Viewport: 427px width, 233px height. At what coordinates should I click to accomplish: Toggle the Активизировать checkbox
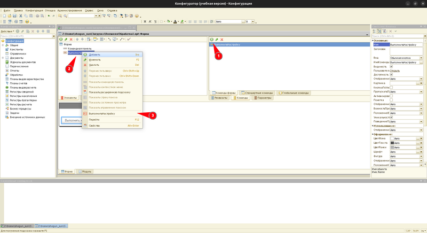click(x=391, y=96)
